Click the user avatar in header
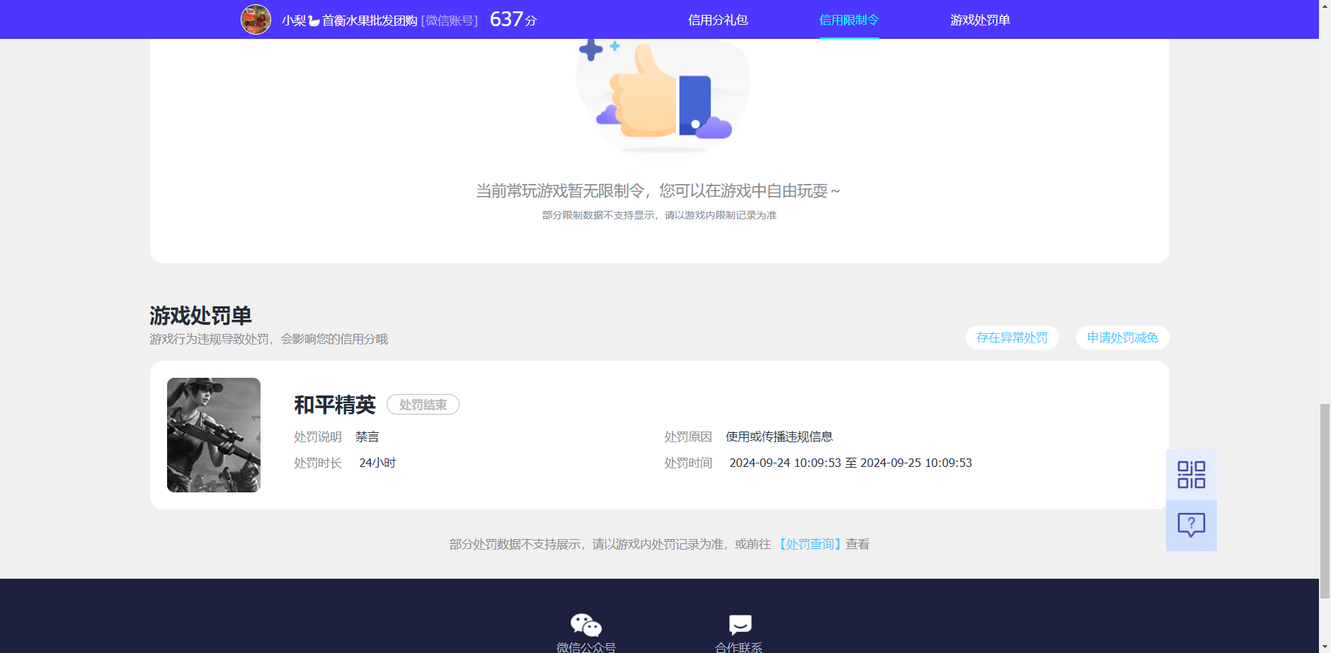 point(256,19)
